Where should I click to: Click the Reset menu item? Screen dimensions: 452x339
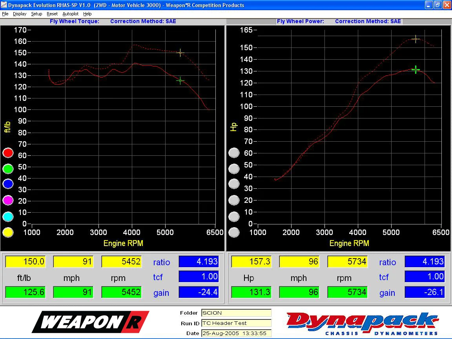[52, 14]
